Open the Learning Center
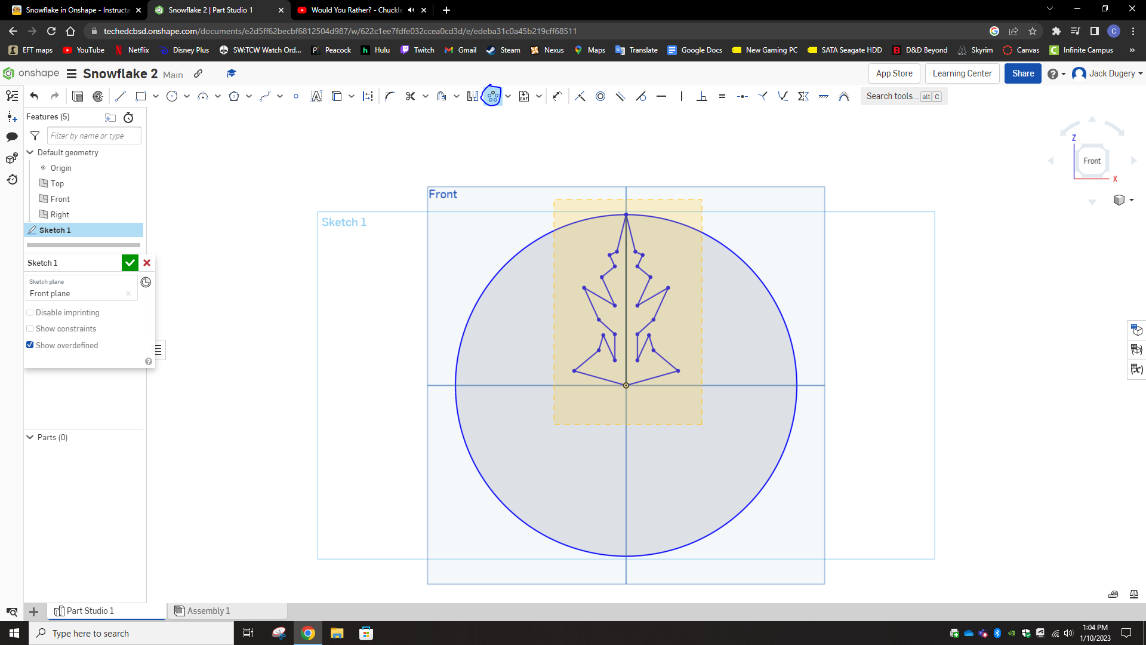This screenshot has height=645, width=1146. pyautogui.click(x=962, y=73)
